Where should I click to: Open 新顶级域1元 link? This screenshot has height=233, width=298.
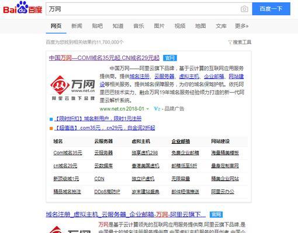click(x=66, y=179)
